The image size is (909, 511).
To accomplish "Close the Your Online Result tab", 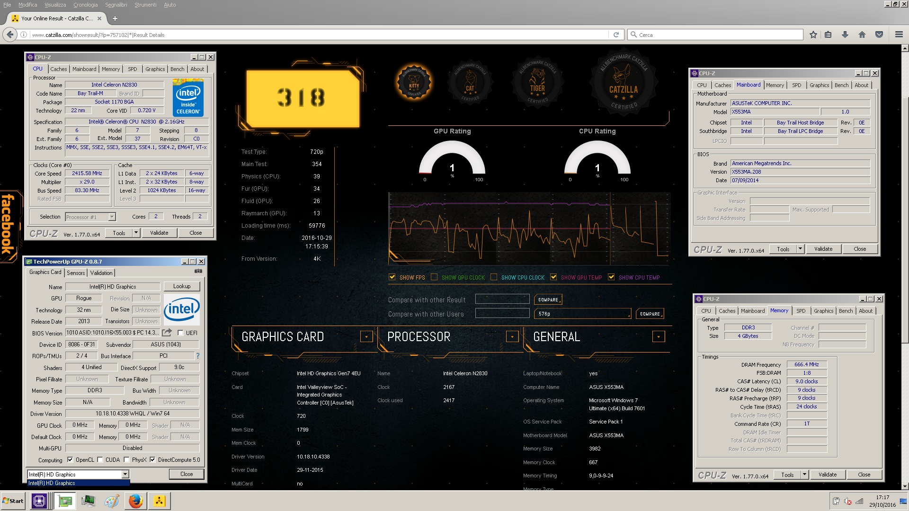I will [99, 18].
